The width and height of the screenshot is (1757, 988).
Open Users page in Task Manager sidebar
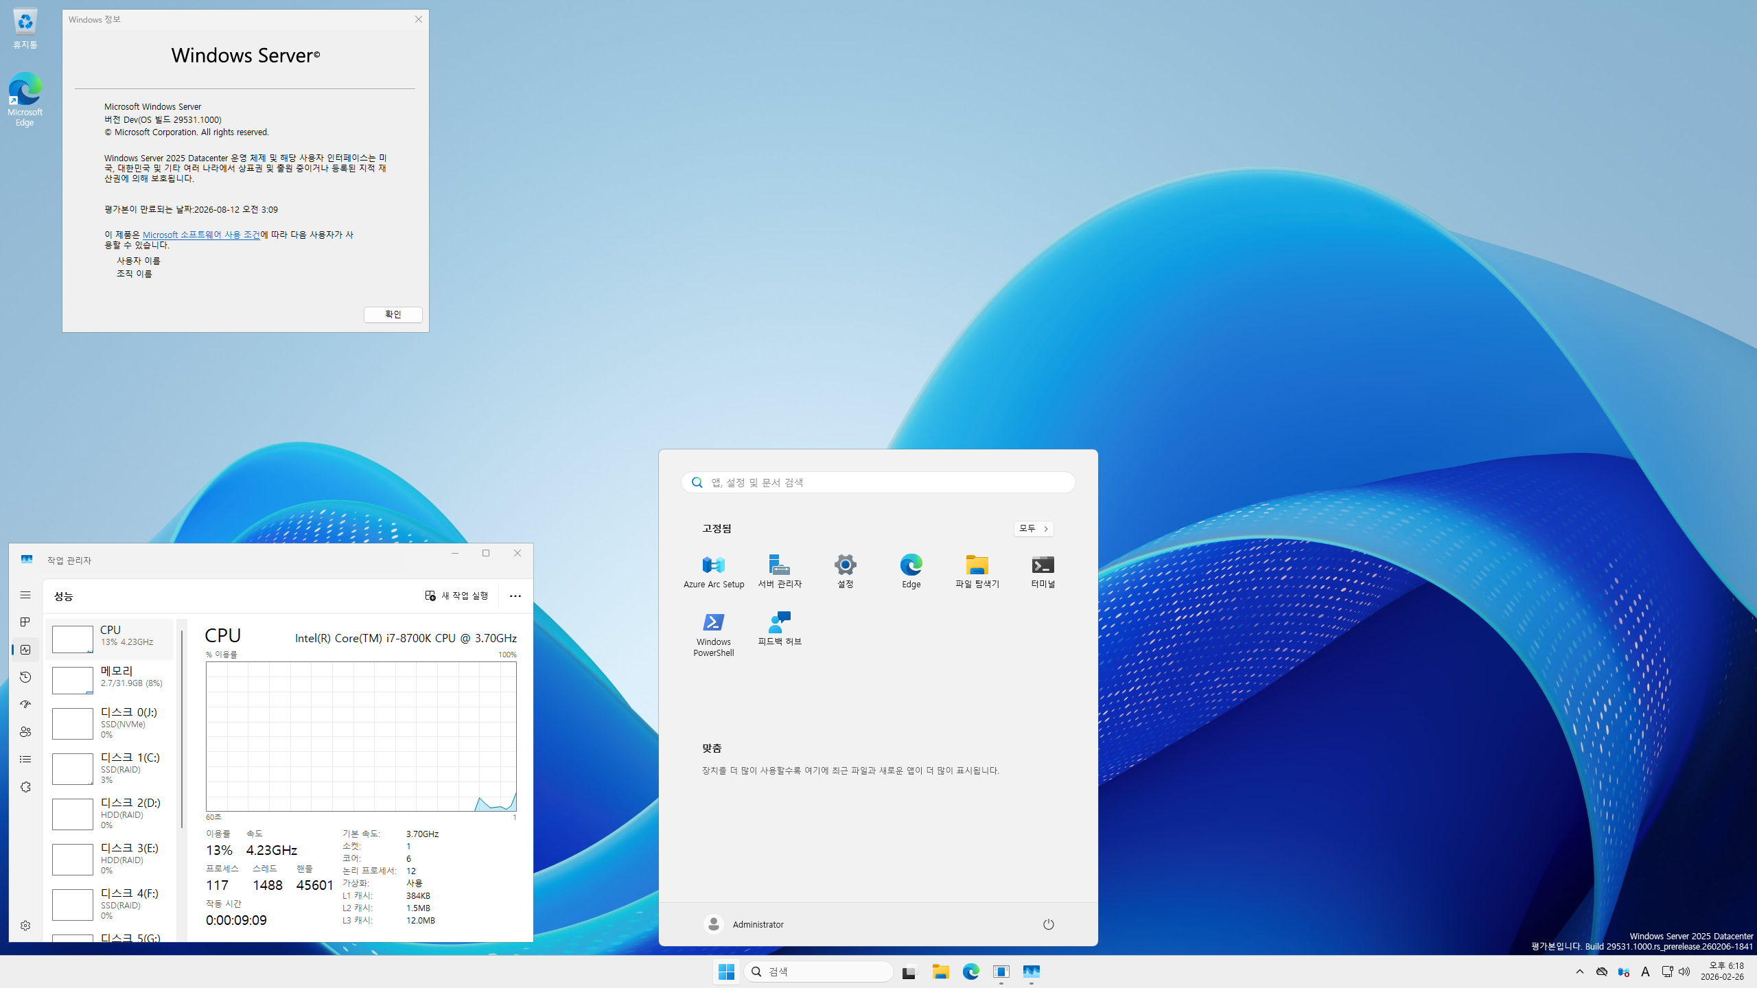click(25, 732)
